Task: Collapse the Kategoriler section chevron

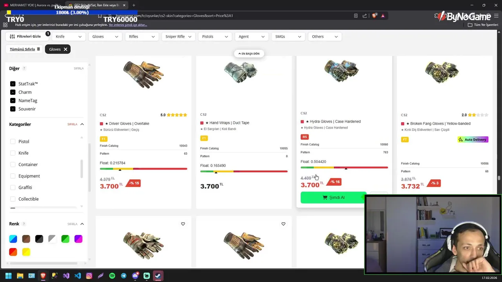Action: (82, 124)
